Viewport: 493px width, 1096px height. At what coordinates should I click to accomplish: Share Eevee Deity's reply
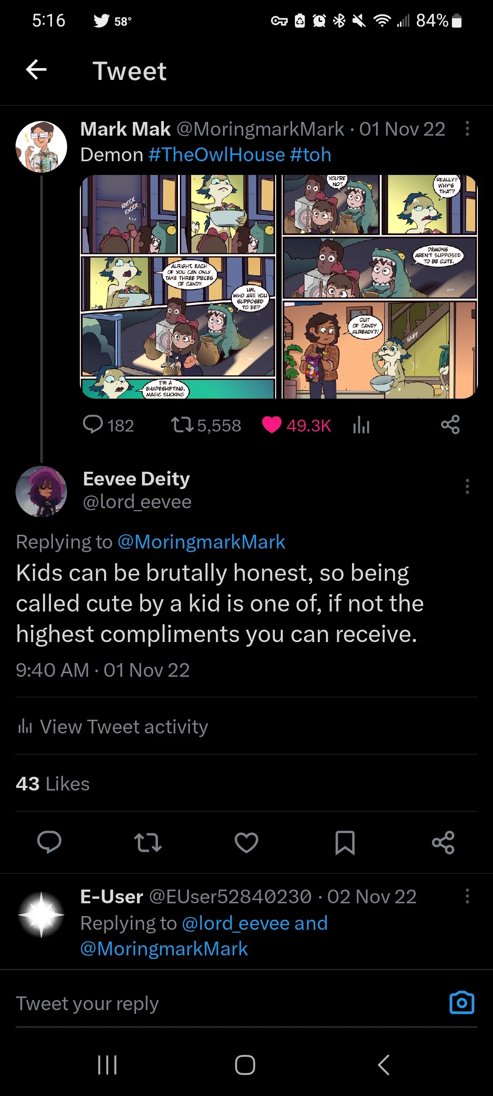click(443, 843)
